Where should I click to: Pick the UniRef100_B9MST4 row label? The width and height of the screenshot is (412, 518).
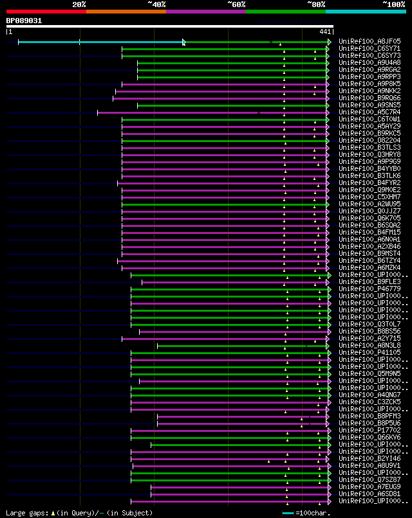370,254
